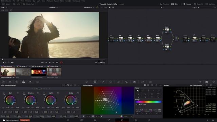Open the HSP color space dropdown

128,116
